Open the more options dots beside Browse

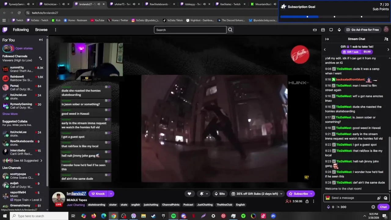pyautogui.click(x=56, y=30)
